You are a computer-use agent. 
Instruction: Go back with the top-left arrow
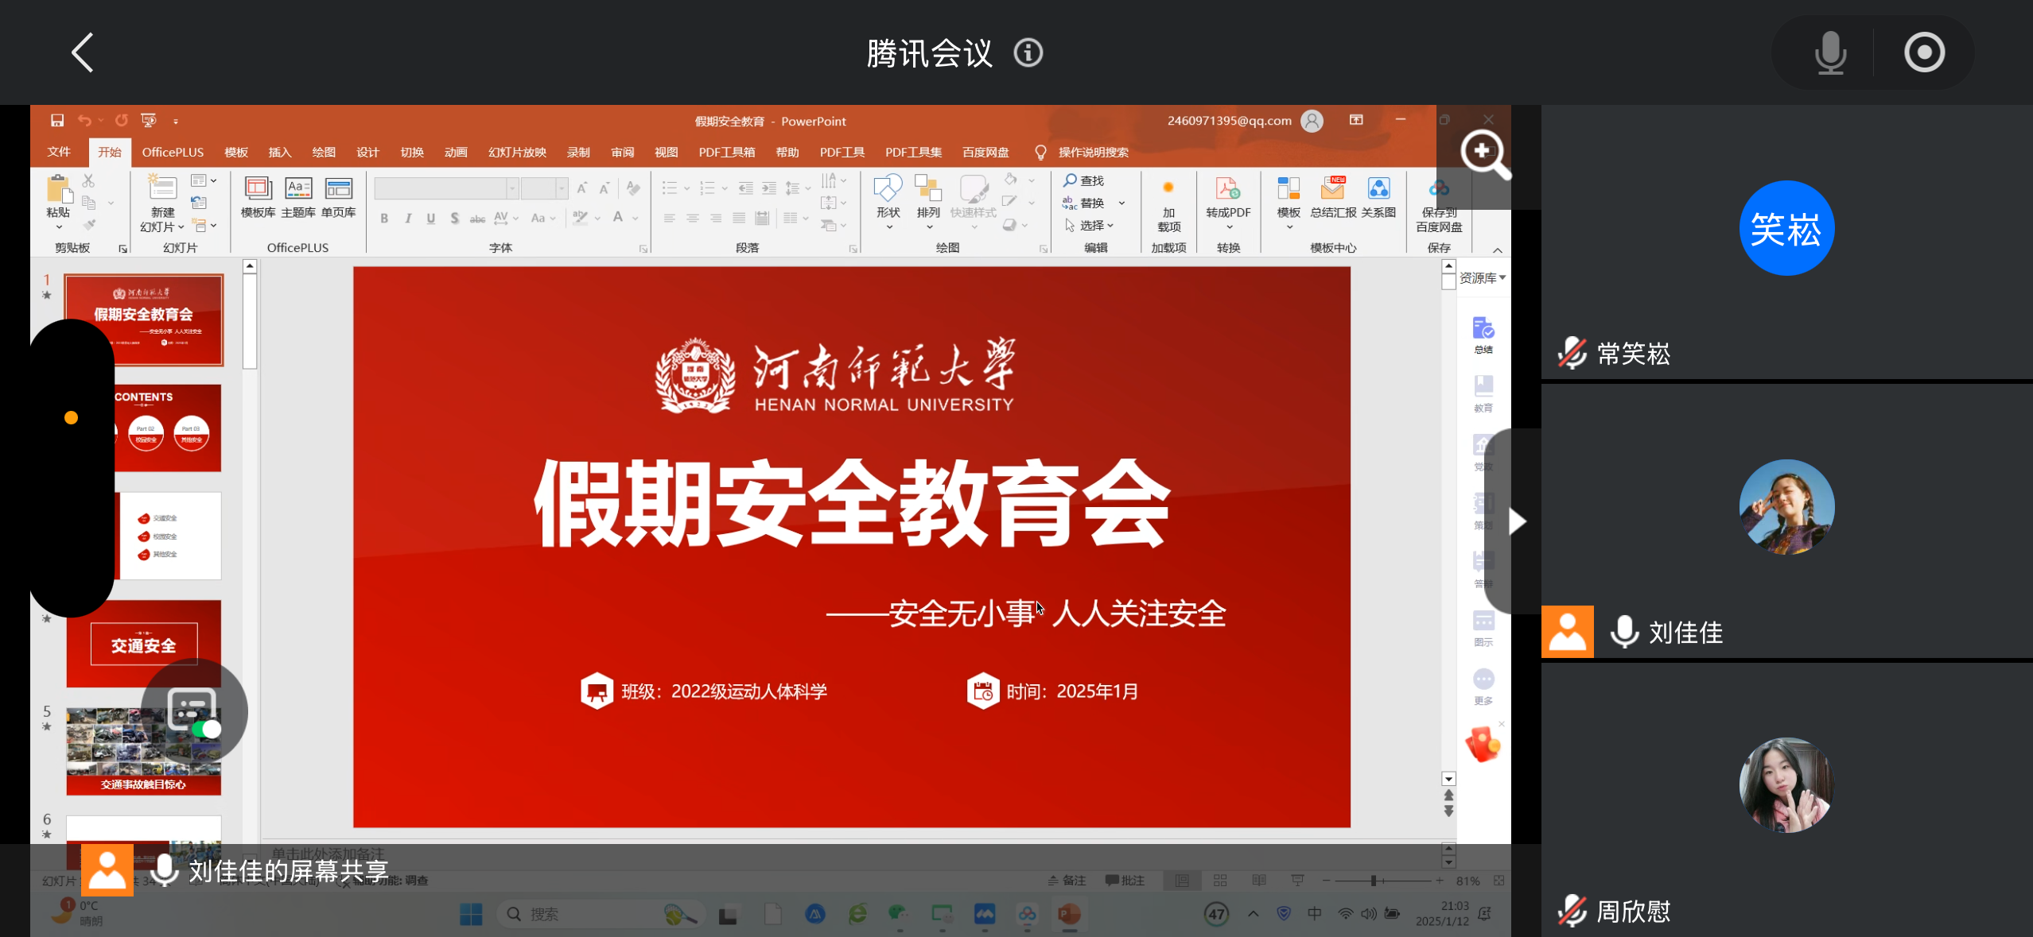[x=83, y=52]
